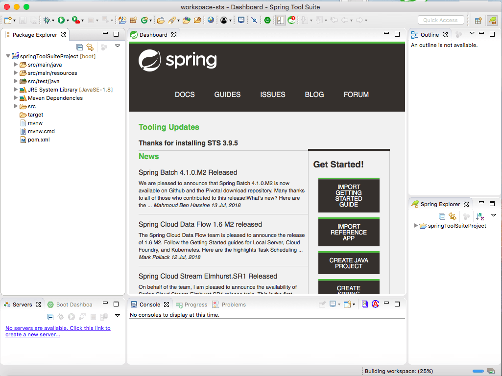Click the sort alphabetically icon in Spring Explorer
Image resolution: width=502 pixels, height=376 pixels.
pos(480,216)
